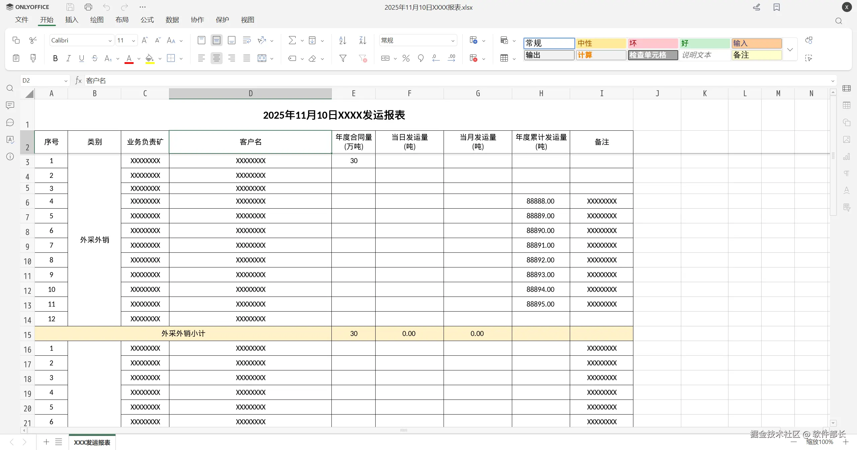Click the Save icon in title bar
This screenshot has height=450, width=857.
70,7
